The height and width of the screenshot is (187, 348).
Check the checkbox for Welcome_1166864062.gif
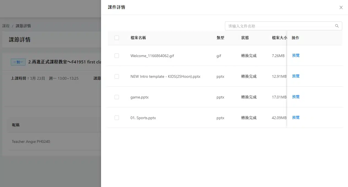[116, 55]
